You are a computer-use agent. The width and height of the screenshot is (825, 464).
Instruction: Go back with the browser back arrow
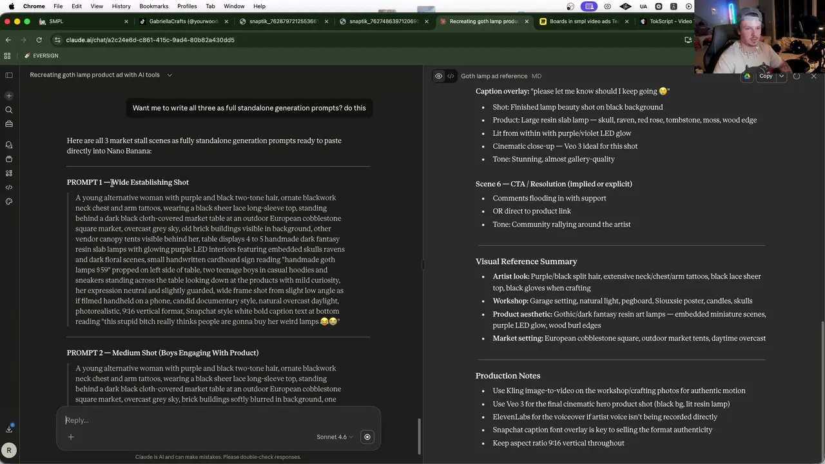point(8,39)
